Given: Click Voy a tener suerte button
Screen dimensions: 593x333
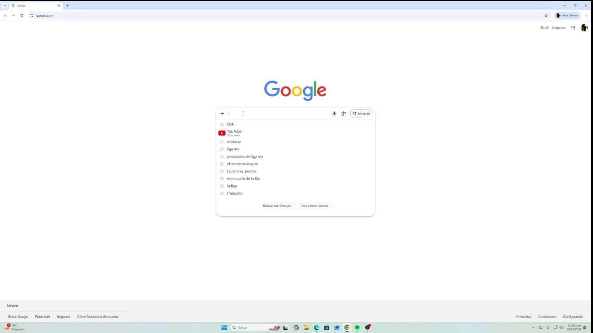Looking at the screenshot, I should tap(315, 206).
